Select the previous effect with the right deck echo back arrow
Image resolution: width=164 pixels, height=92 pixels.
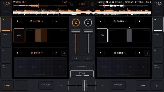point(100,53)
